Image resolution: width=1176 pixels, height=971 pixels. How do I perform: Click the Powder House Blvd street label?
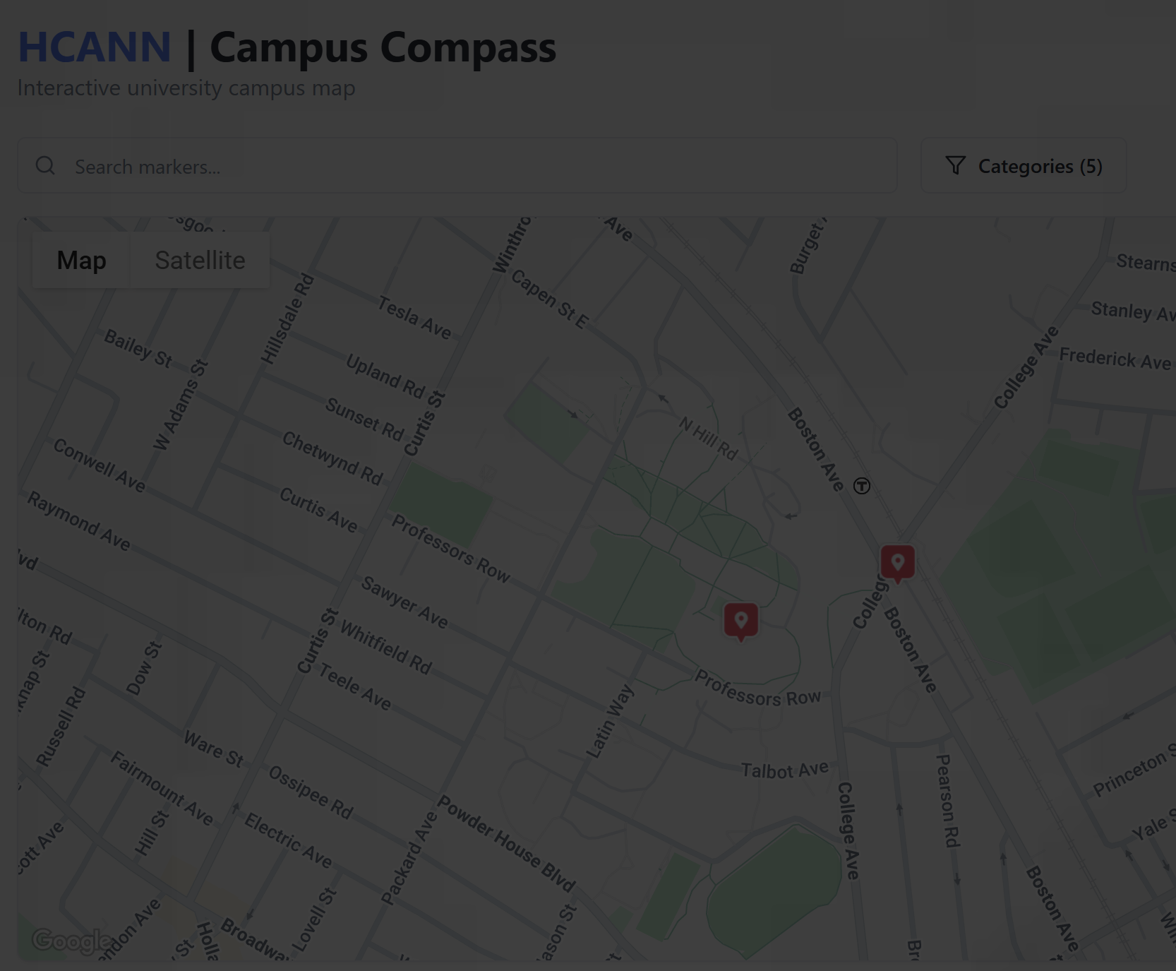coord(506,843)
